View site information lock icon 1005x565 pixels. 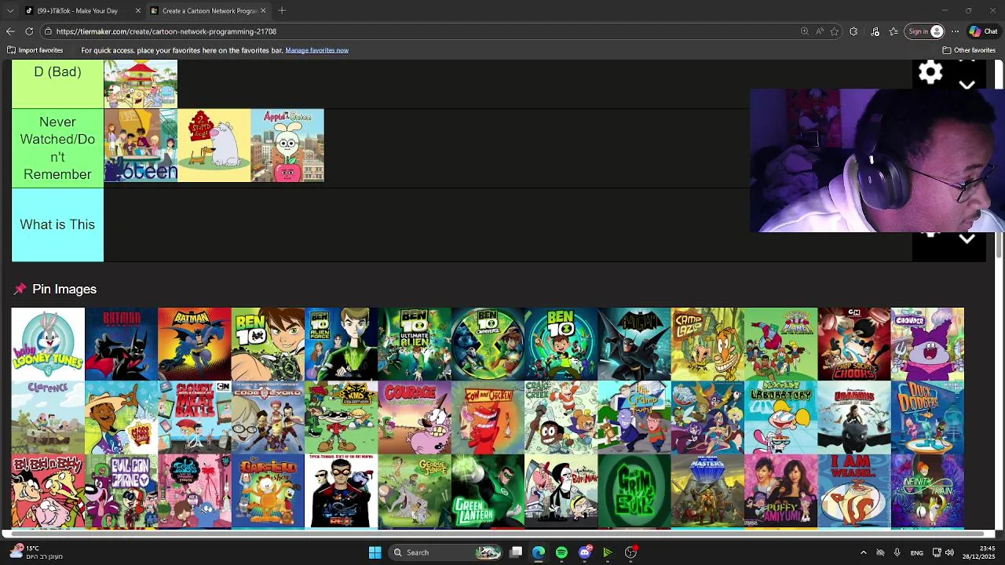tap(48, 31)
